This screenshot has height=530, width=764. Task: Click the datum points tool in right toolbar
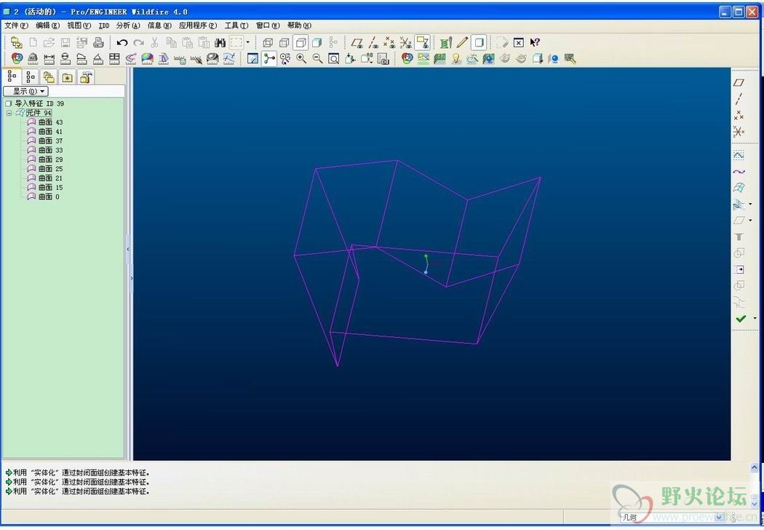click(739, 116)
